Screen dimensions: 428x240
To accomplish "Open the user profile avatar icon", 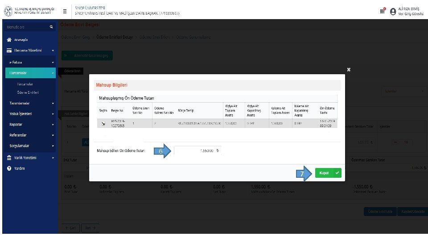I will [393, 12].
